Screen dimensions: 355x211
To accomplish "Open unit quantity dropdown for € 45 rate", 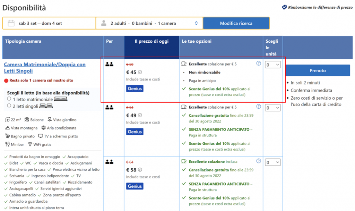I will pyautogui.click(x=273, y=65).
